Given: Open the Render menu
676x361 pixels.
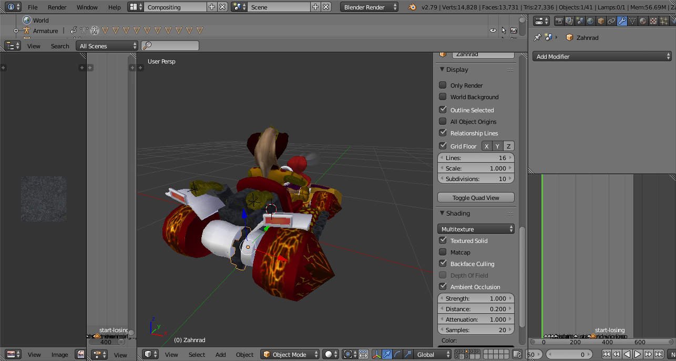Looking at the screenshot, I should [x=57, y=7].
